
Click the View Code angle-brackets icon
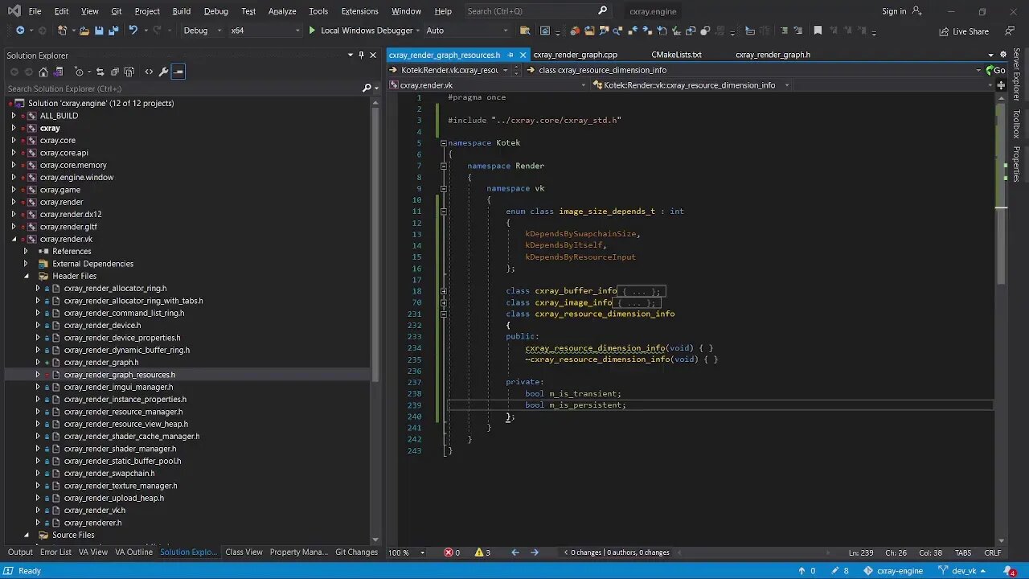tap(149, 72)
